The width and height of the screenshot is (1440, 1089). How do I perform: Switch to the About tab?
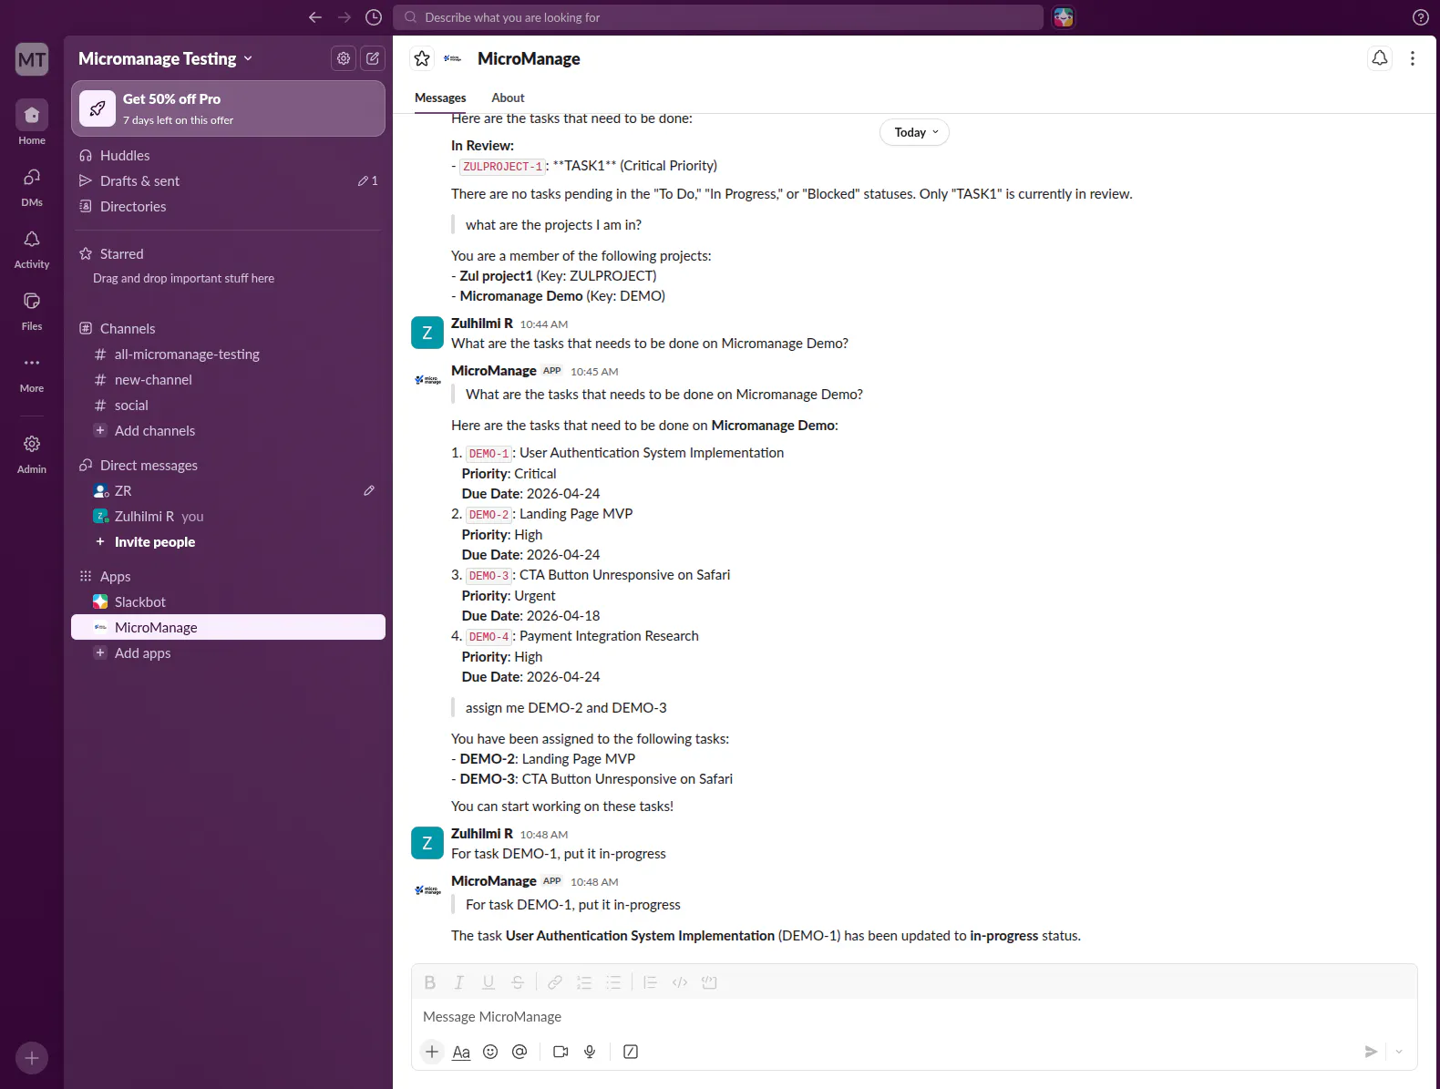[x=508, y=98]
